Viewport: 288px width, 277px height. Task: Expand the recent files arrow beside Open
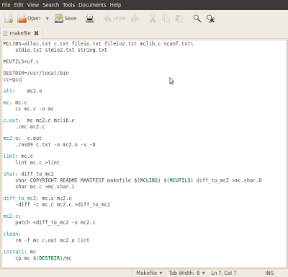(x=47, y=19)
